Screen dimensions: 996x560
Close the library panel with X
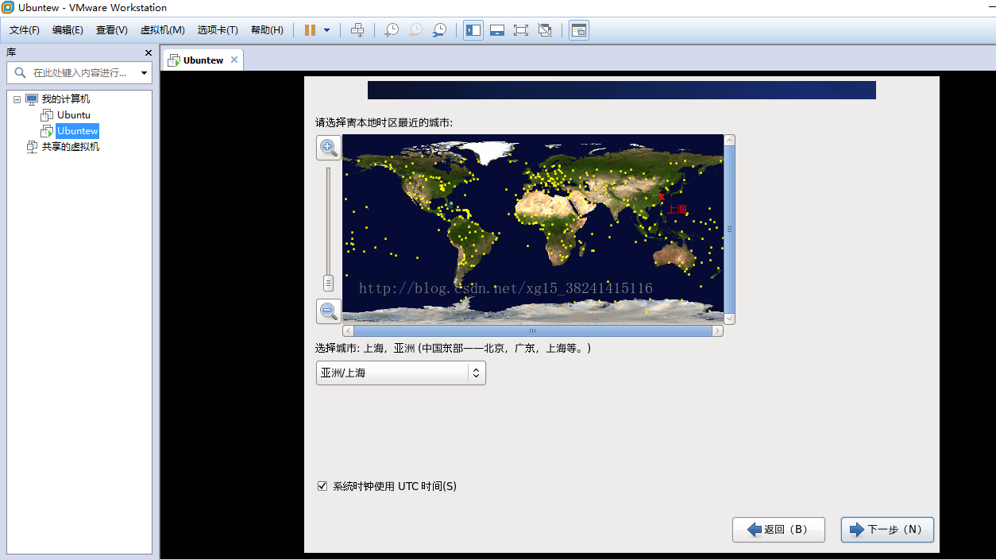[x=148, y=52]
